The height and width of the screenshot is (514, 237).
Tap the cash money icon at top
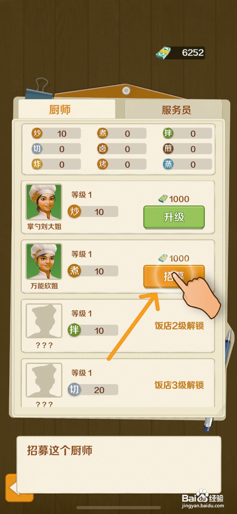(164, 53)
